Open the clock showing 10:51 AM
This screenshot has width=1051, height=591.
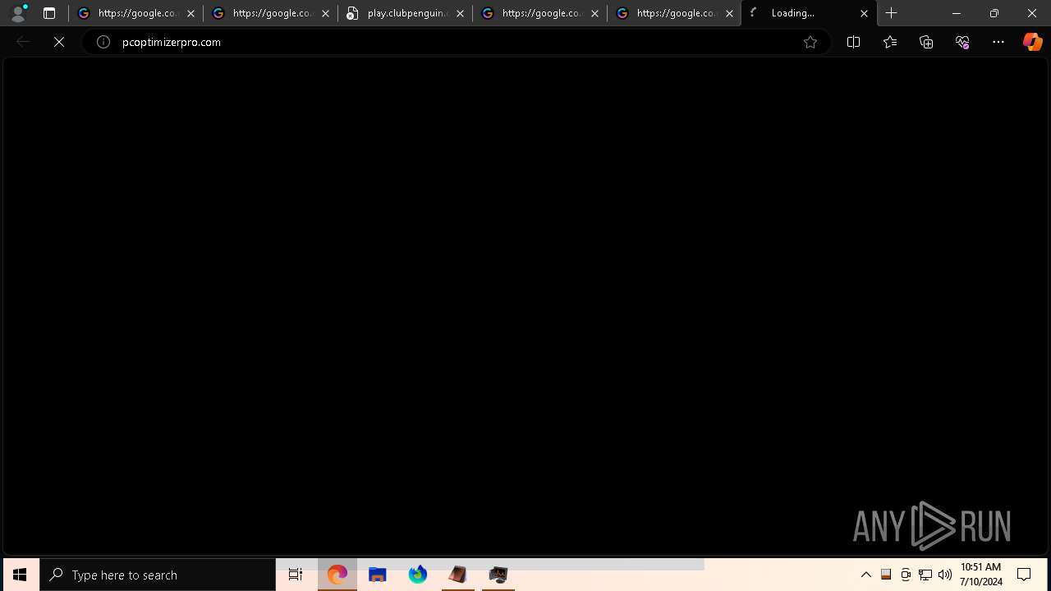tap(980, 575)
